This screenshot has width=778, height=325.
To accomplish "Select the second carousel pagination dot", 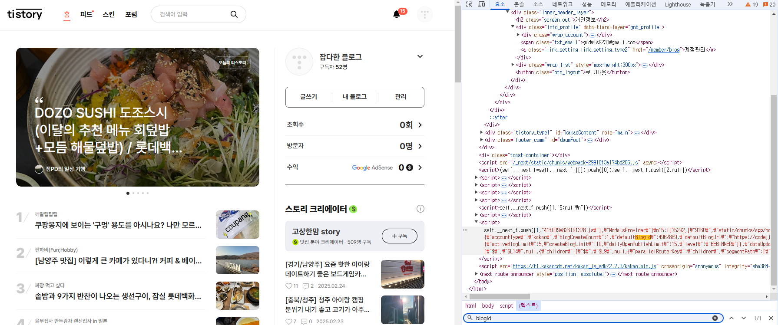I will 133,193.
